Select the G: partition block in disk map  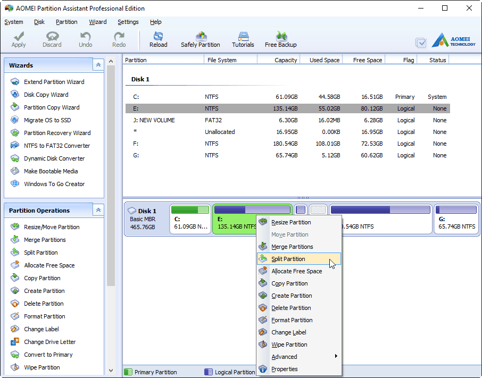click(456, 220)
